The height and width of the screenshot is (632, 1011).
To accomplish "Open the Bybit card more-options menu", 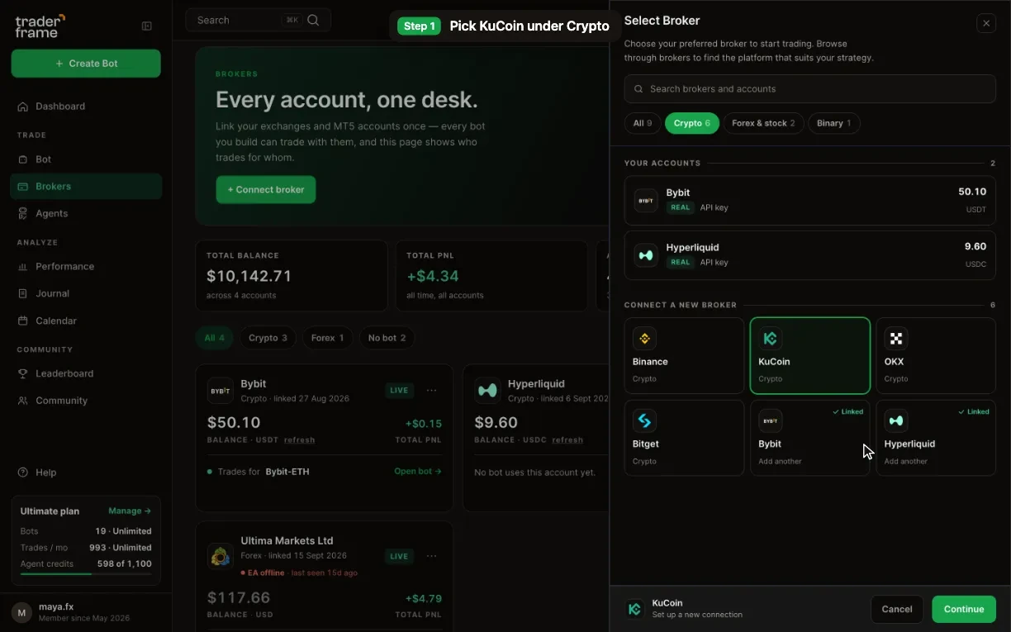I will click(x=431, y=390).
